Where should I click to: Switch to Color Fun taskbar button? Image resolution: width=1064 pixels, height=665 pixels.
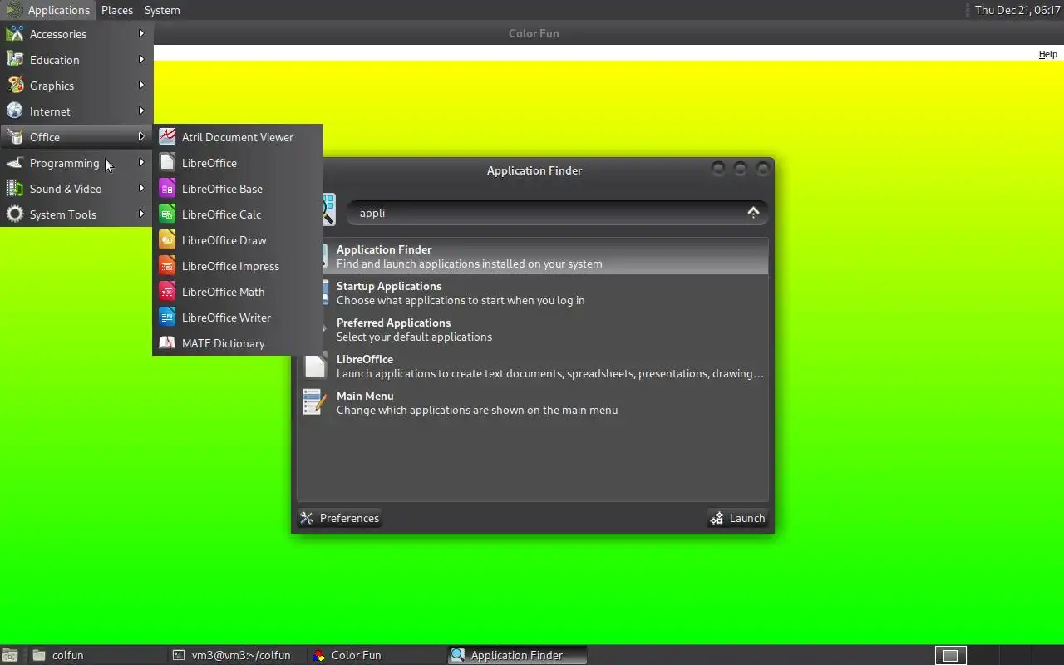point(376,655)
